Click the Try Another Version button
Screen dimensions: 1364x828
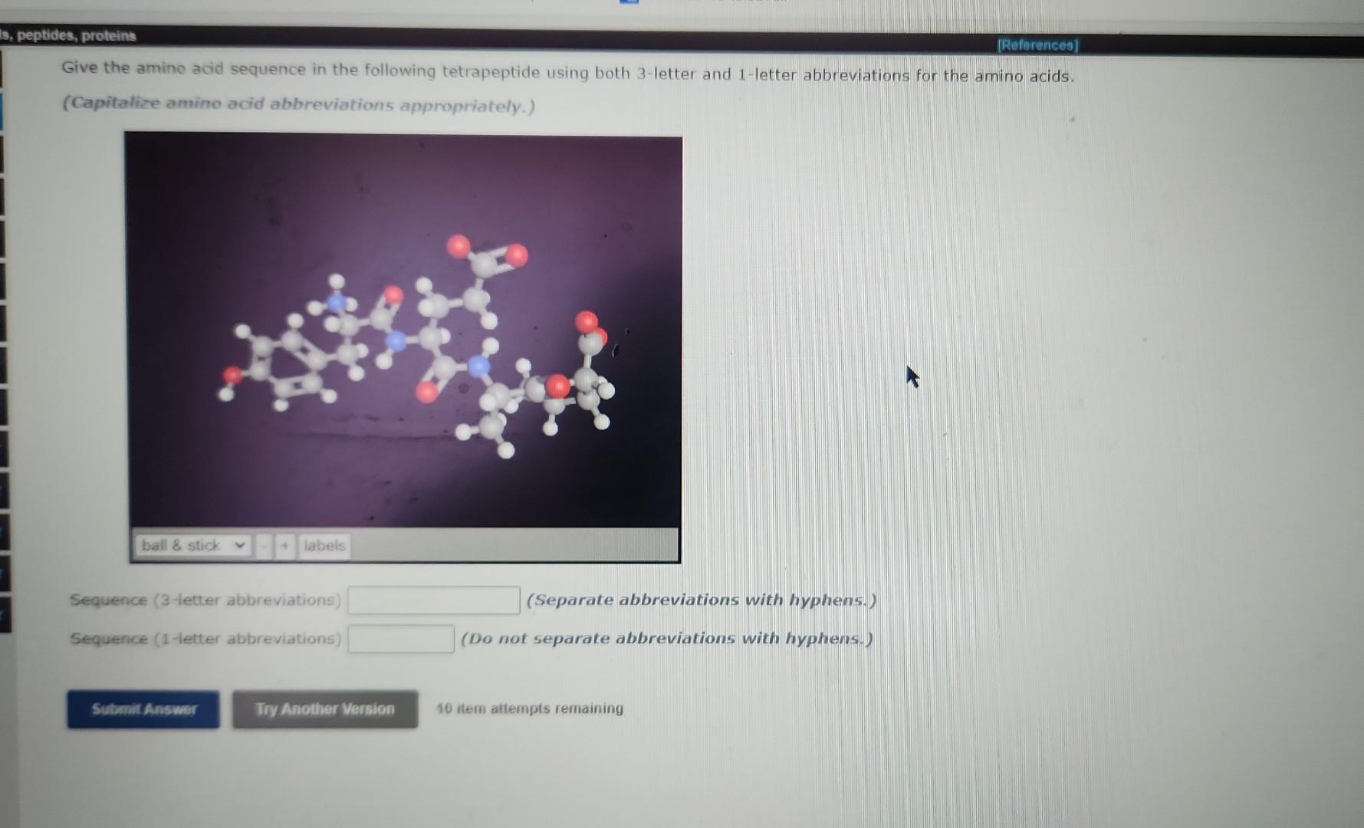point(325,709)
